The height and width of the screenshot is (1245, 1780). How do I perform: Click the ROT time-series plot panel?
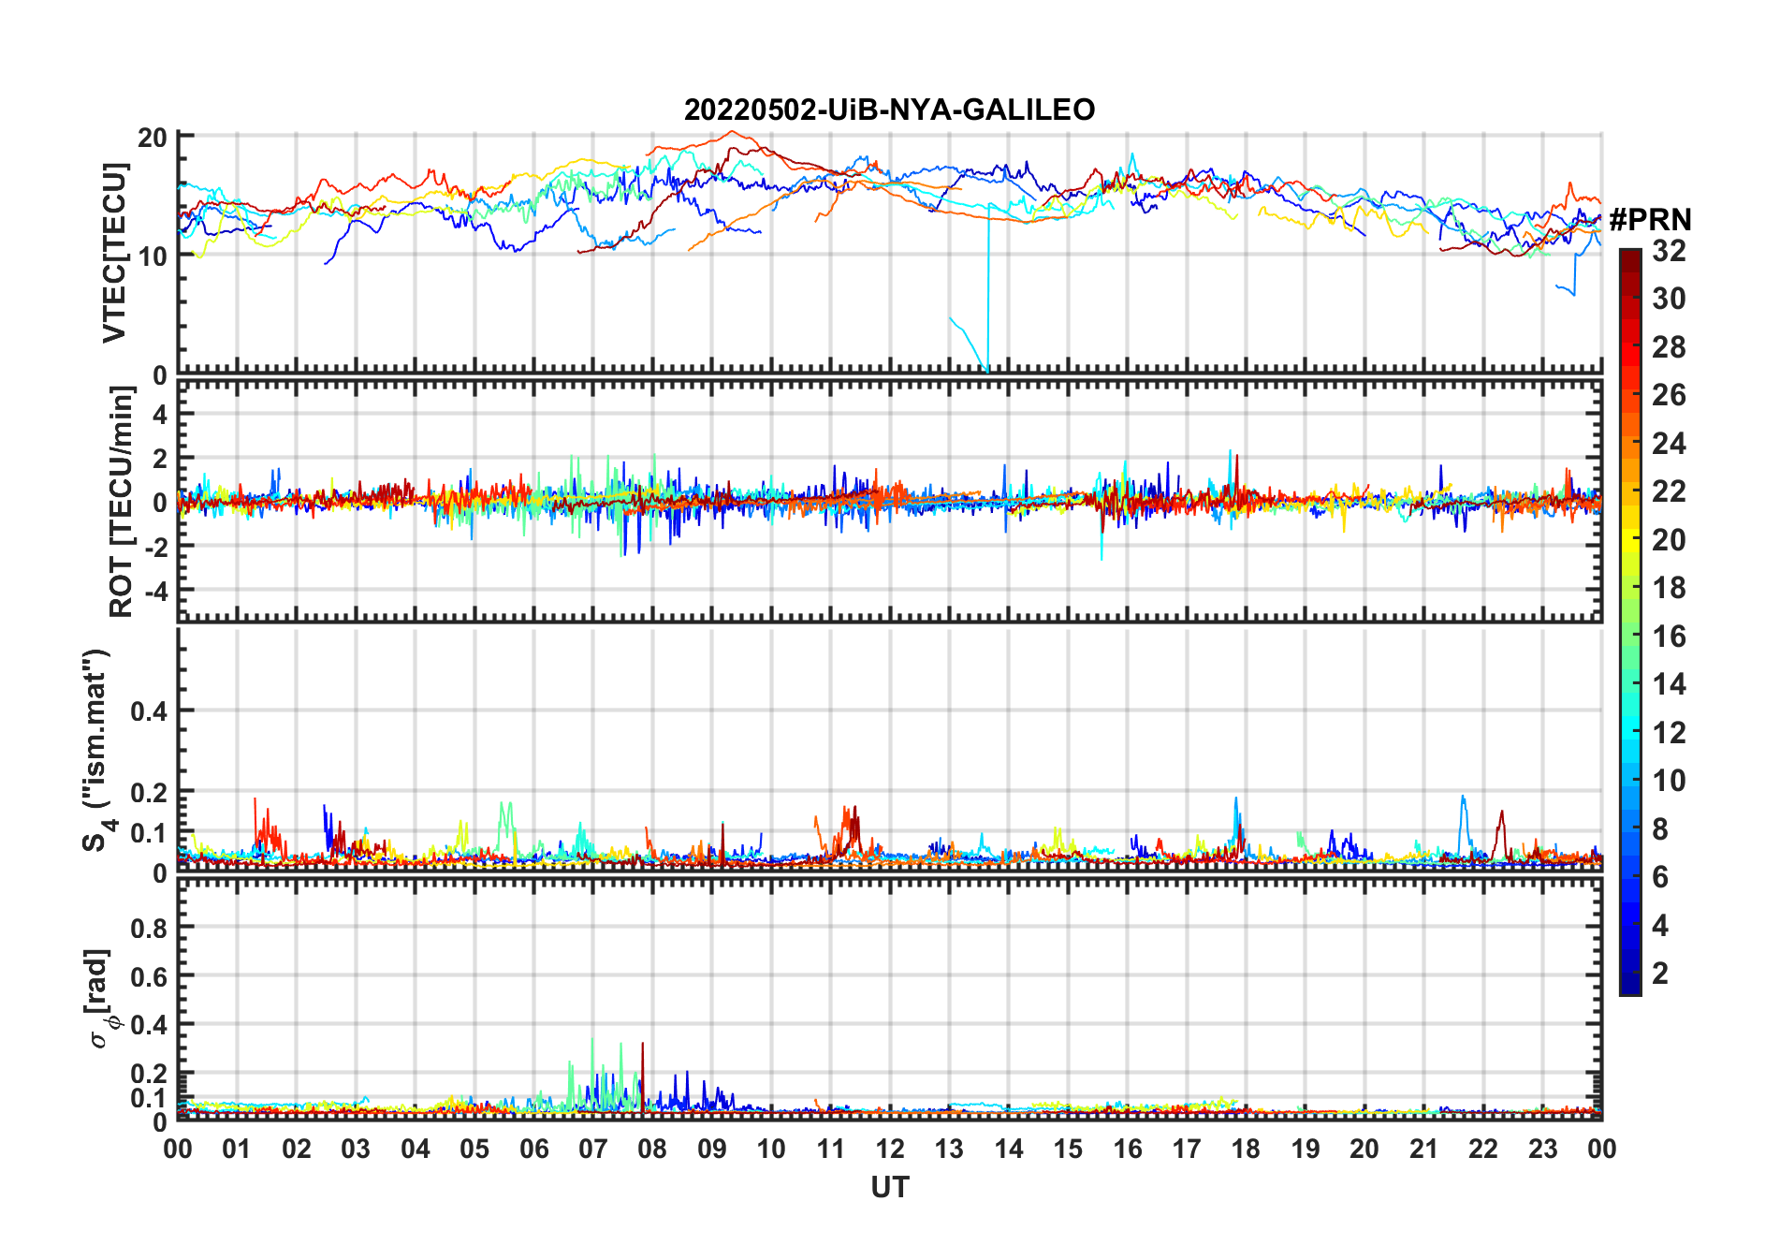click(890, 501)
